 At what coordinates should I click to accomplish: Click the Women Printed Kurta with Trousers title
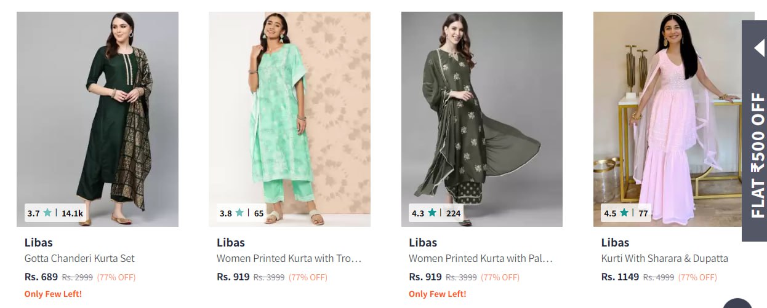pos(289,258)
